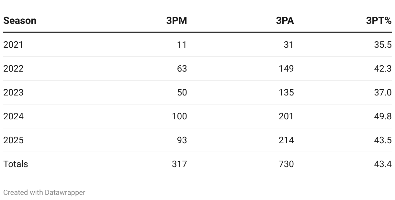Select the total 3PA value 730
The image size is (395, 200).
(286, 164)
